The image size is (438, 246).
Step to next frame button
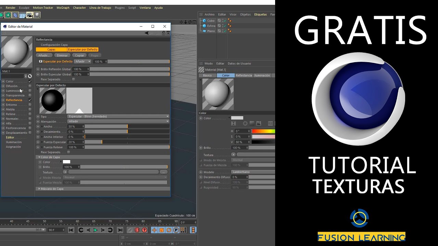click(x=103, y=230)
